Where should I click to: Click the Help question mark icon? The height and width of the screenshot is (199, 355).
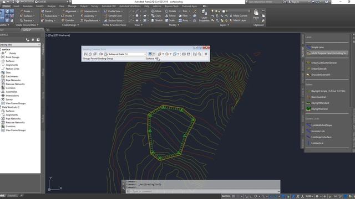click(327, 2)
